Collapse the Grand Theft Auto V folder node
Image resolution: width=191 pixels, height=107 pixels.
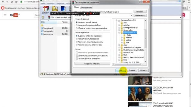(x=119, y=33)
